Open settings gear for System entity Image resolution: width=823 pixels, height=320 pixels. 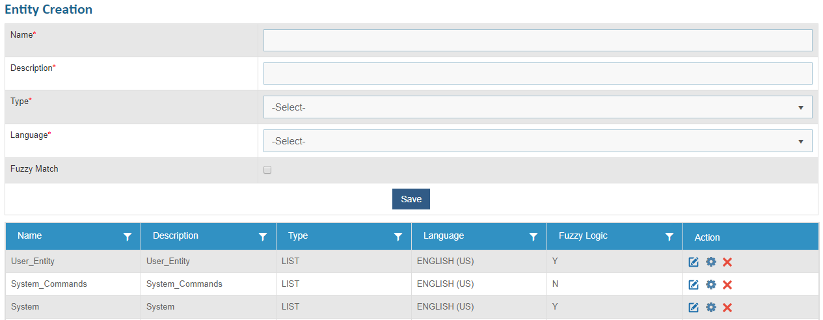point(711,308)
